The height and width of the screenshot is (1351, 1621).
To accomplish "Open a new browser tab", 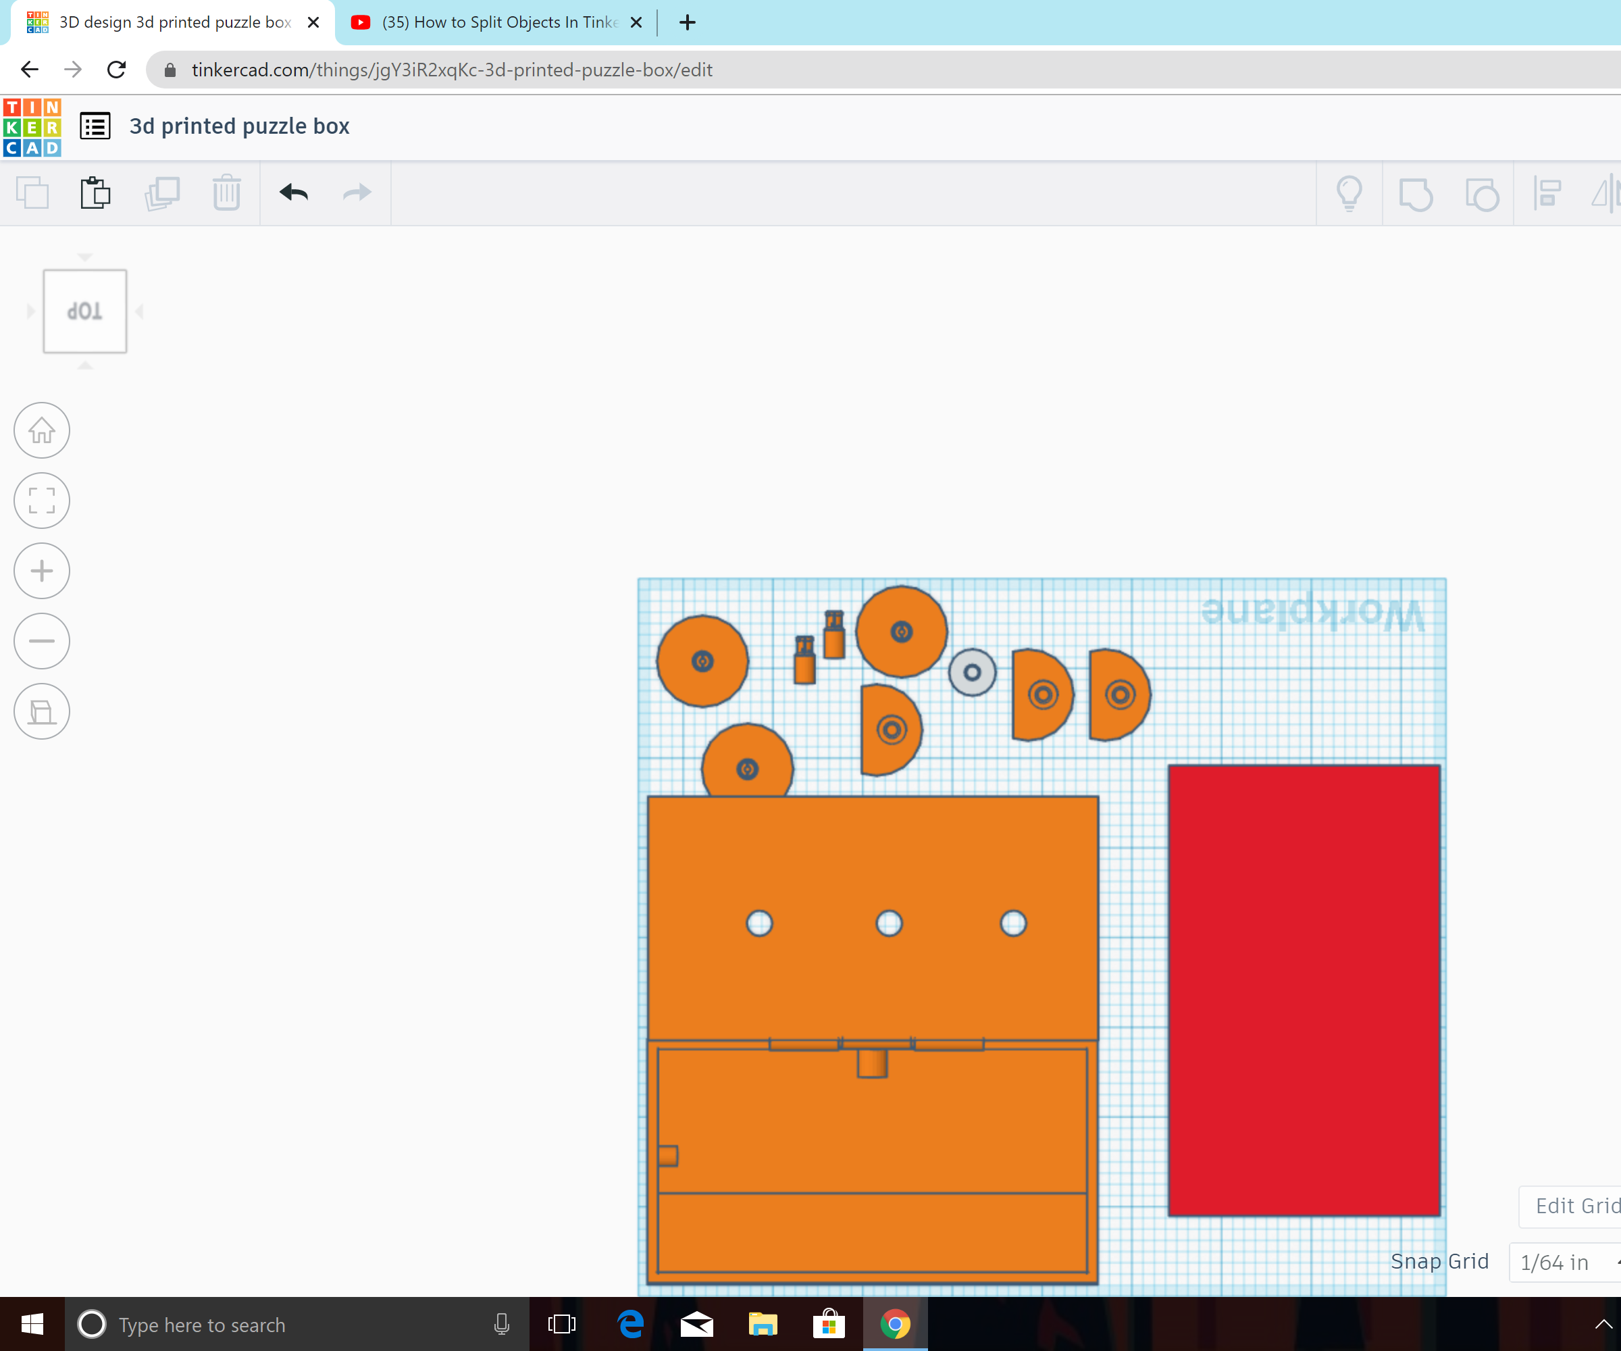I will point(687,22).
